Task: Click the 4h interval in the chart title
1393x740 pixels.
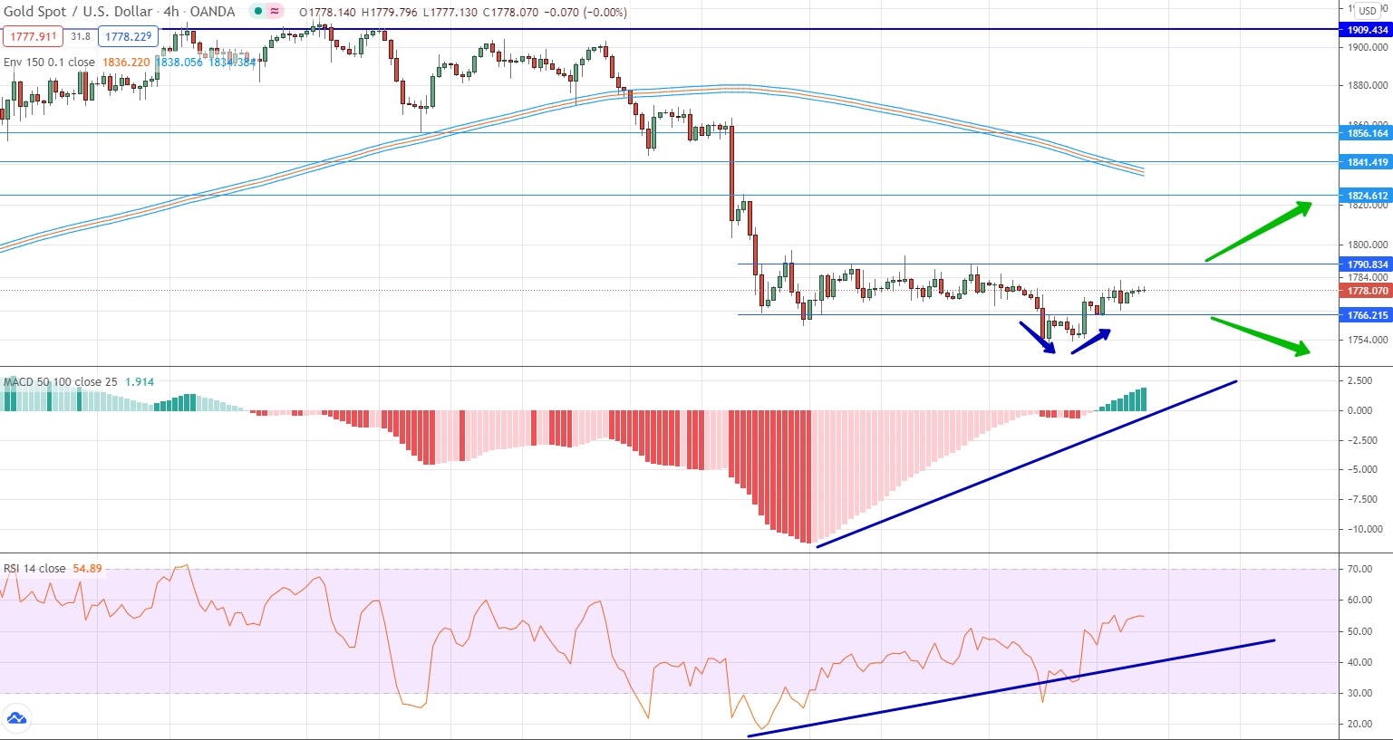Action: pos(171,12)
